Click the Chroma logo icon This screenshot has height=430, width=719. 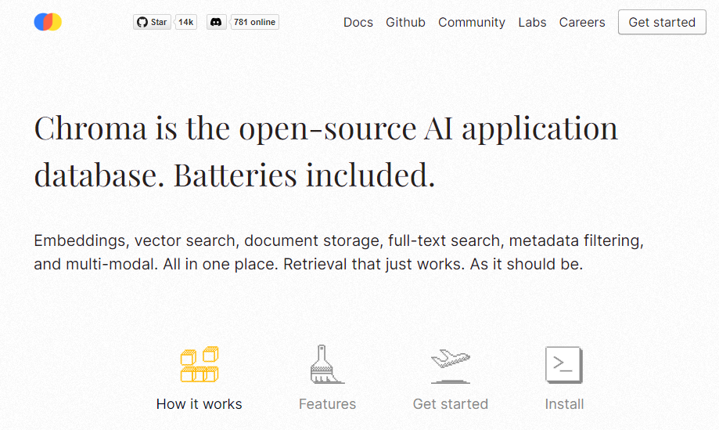coord(48,22)
